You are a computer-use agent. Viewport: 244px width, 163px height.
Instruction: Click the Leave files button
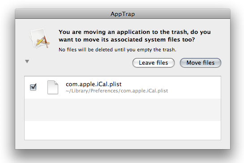154,63
